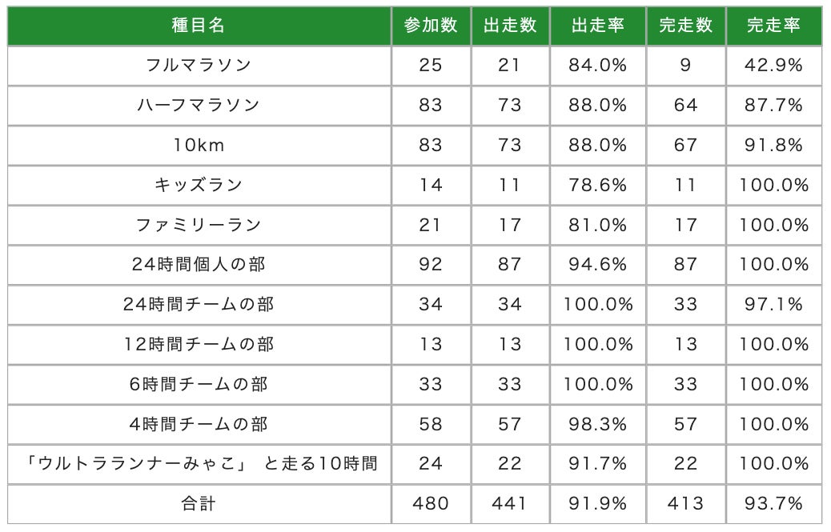This screenshot has height=532, width=831.
Task: Click the 42.9% completion rate cell
Action: coord(773,66)
